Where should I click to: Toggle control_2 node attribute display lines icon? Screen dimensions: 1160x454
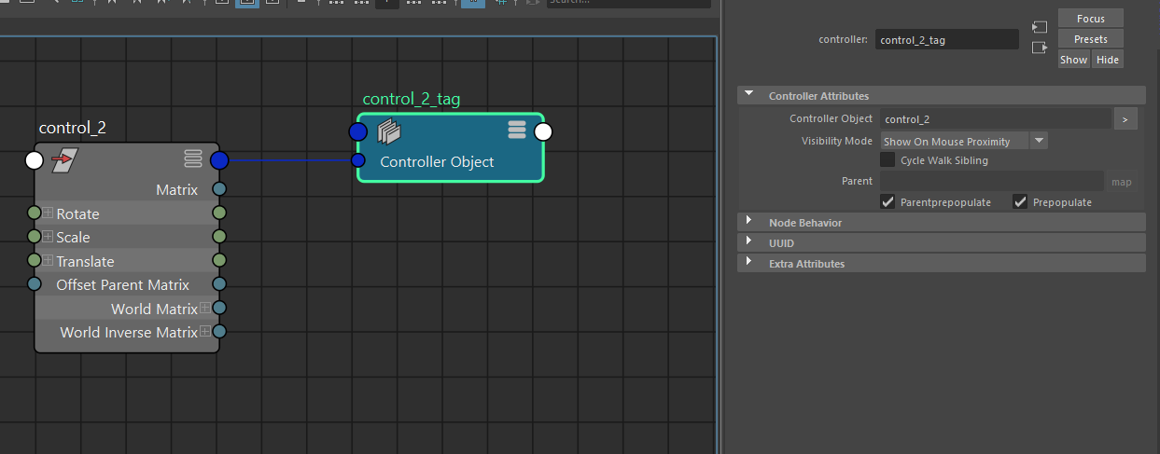coord(193,158)
